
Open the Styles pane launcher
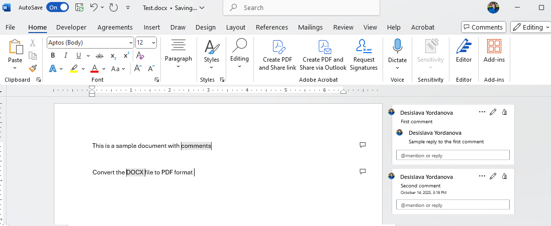222,80
